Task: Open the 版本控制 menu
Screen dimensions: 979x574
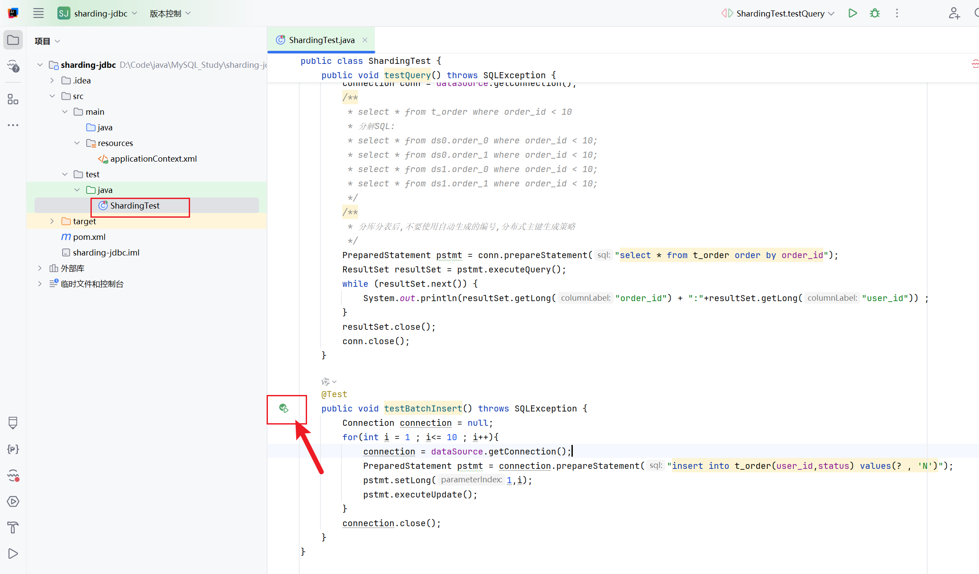Action: tap(170, 13)
